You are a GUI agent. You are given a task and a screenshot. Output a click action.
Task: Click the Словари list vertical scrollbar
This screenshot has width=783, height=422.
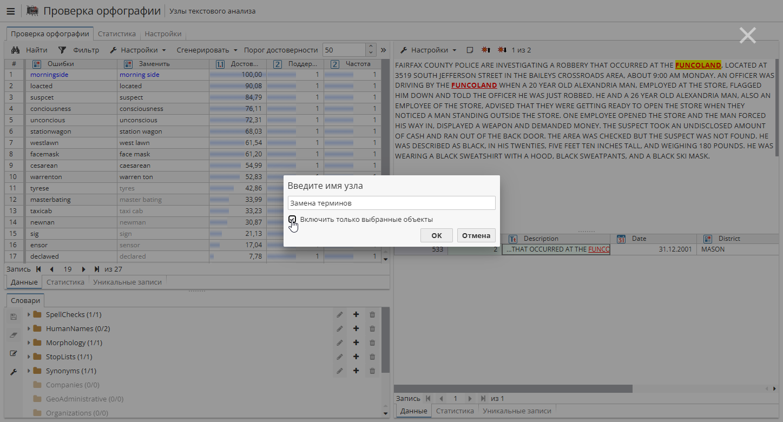(x=385, y=340)
